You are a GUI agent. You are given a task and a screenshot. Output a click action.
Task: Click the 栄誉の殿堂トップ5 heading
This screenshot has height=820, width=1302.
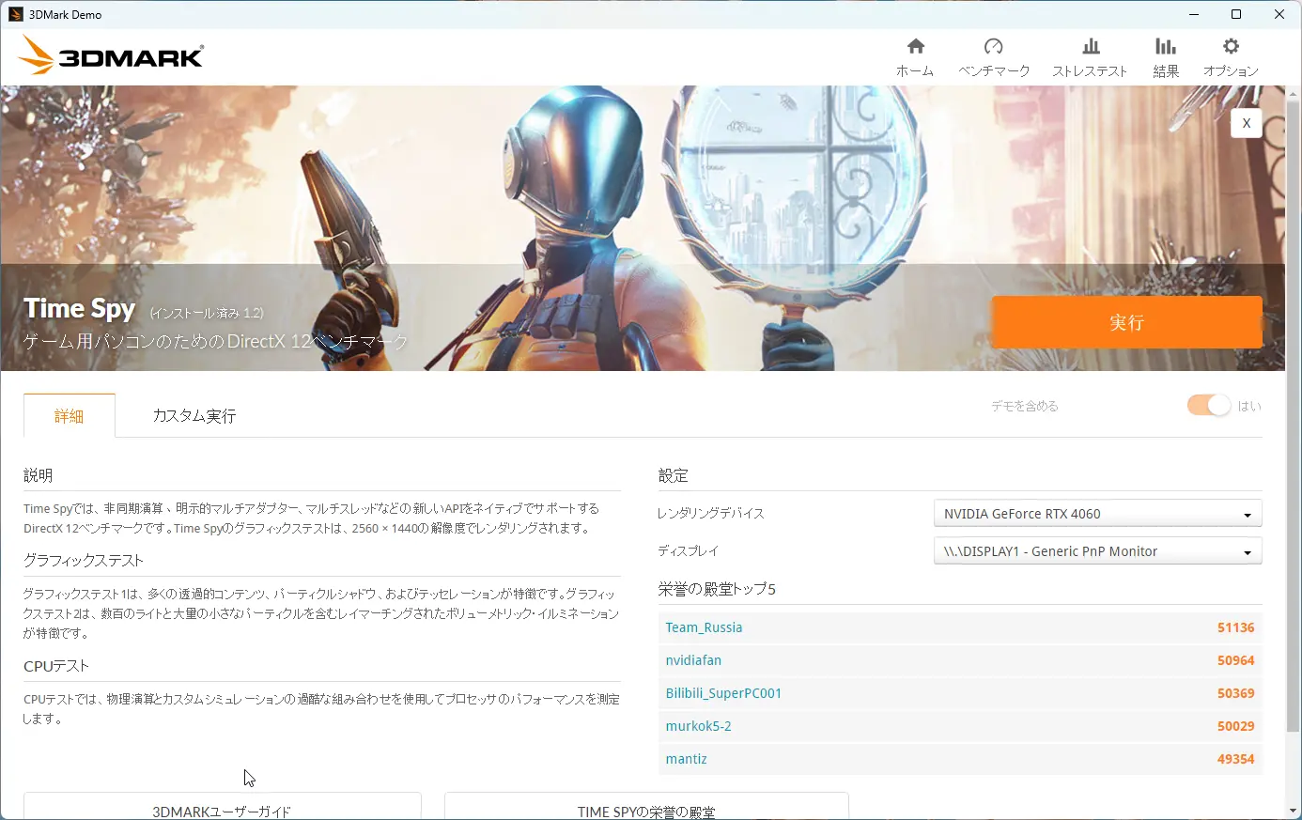click(x=717, y=589)
